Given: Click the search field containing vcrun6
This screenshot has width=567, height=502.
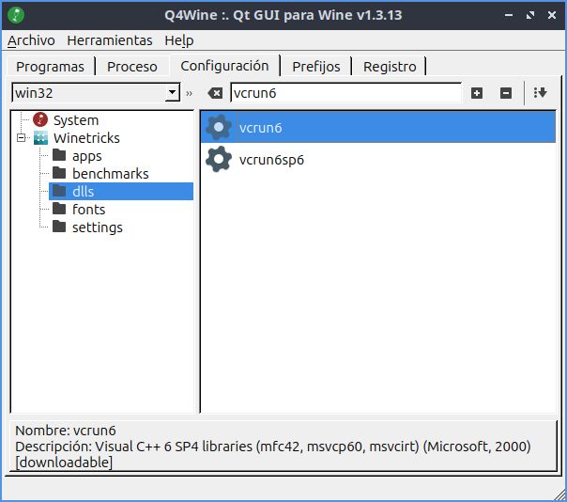Looking at the screenshot, I should pyautogui.click(x=345, y=93).
